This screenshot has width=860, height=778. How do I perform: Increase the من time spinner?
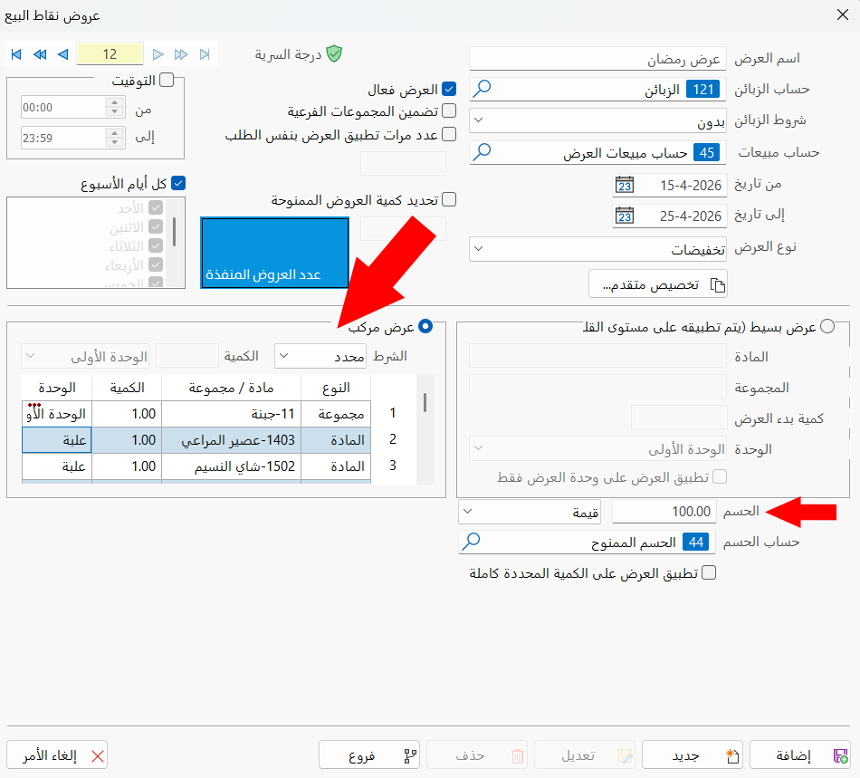pyautogui.click(x=115, y=102)
